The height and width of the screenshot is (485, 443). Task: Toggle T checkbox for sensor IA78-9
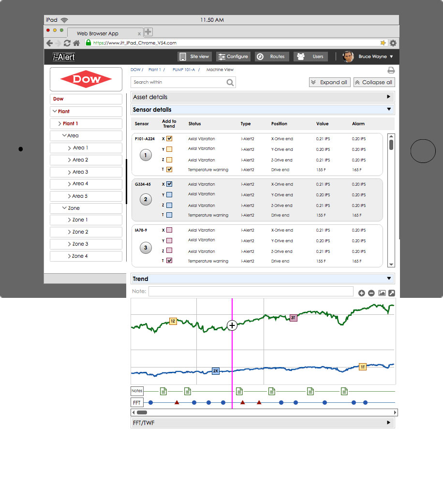tap(169, 261)
